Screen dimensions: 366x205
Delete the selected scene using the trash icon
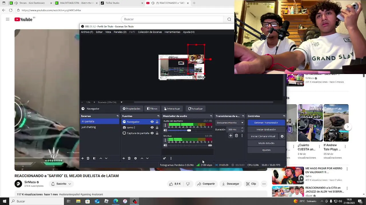[x=88, y=158]
